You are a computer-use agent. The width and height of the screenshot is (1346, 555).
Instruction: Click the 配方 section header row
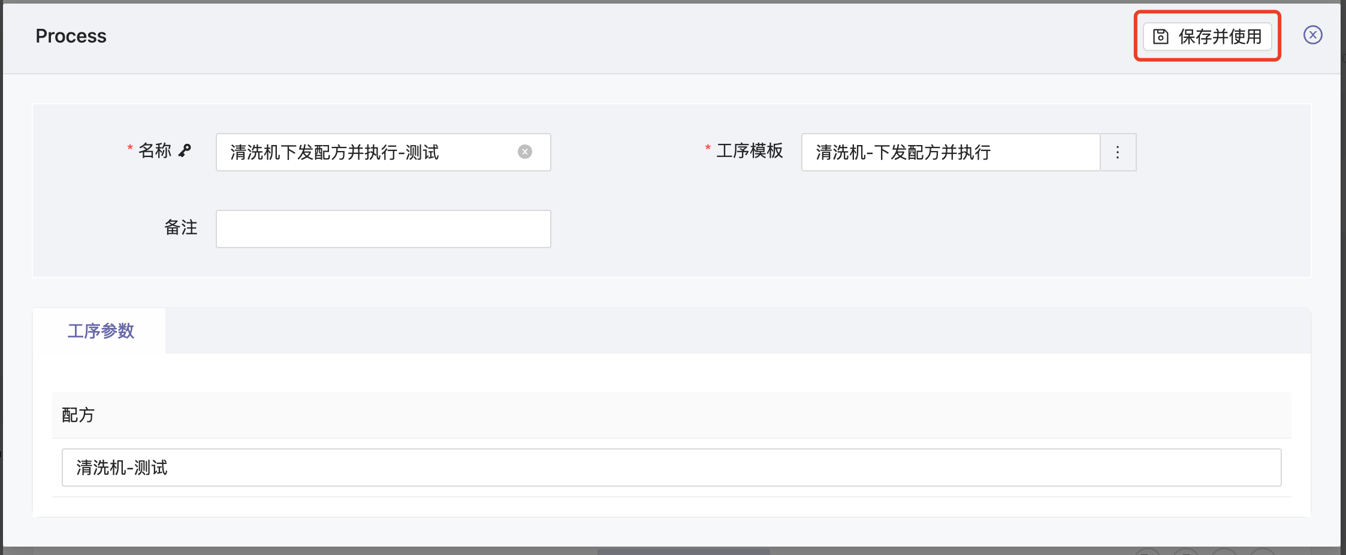[x=671, y=415]
